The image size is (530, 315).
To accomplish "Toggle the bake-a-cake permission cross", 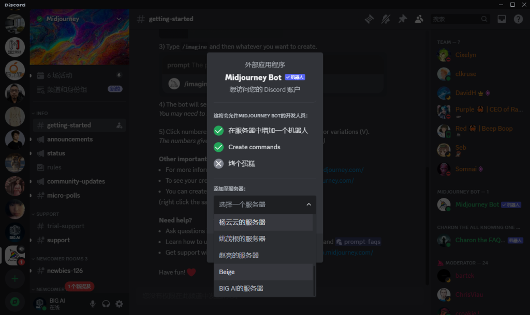I will pos(219,164).
